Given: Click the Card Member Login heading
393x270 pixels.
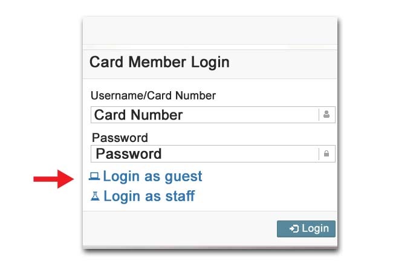Looking at the screenshot, I should point(160,62).
